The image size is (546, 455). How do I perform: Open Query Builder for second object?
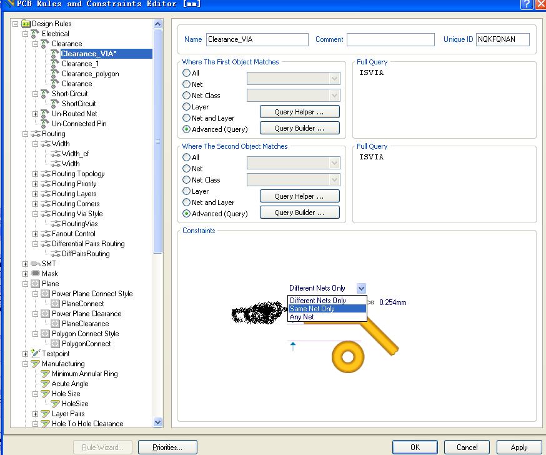[299, 212]
